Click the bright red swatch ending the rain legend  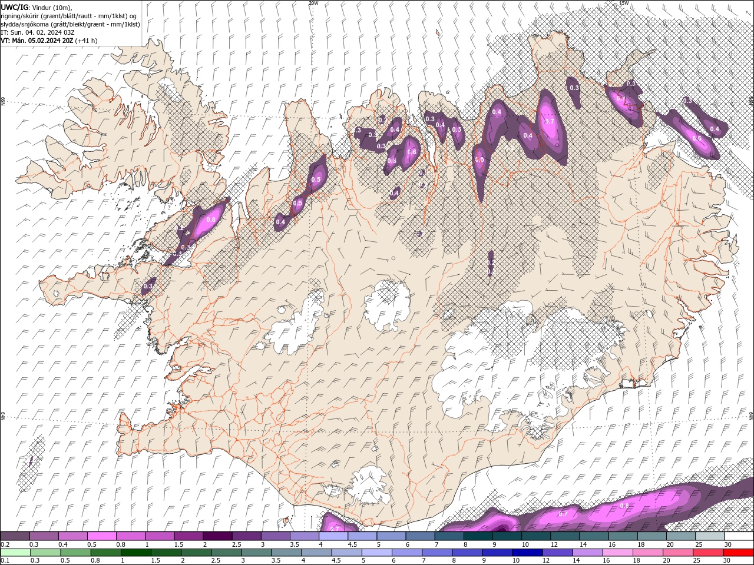[738, 553]
